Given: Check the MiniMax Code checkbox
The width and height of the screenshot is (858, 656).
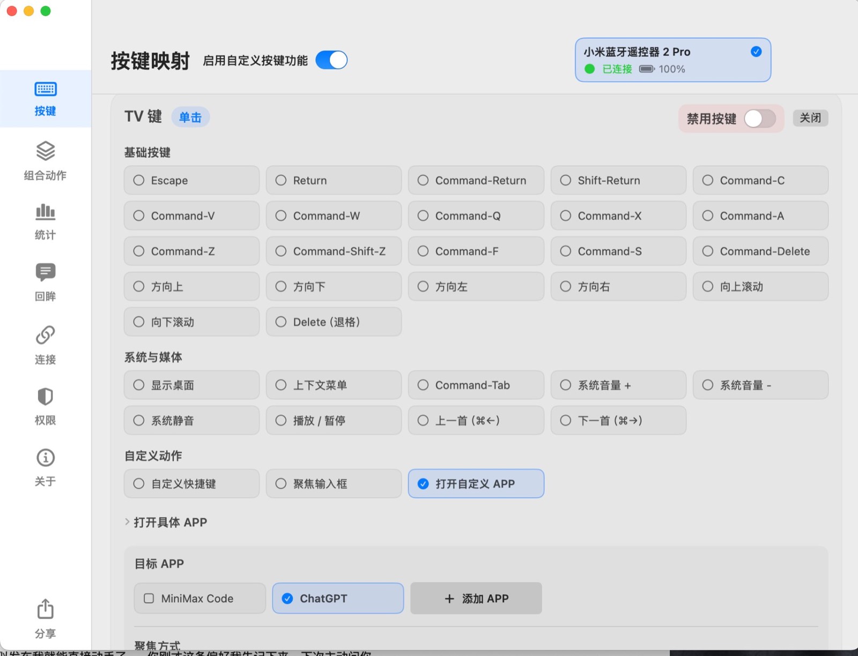Looking at the screenshot, I should tap(149, 598).
